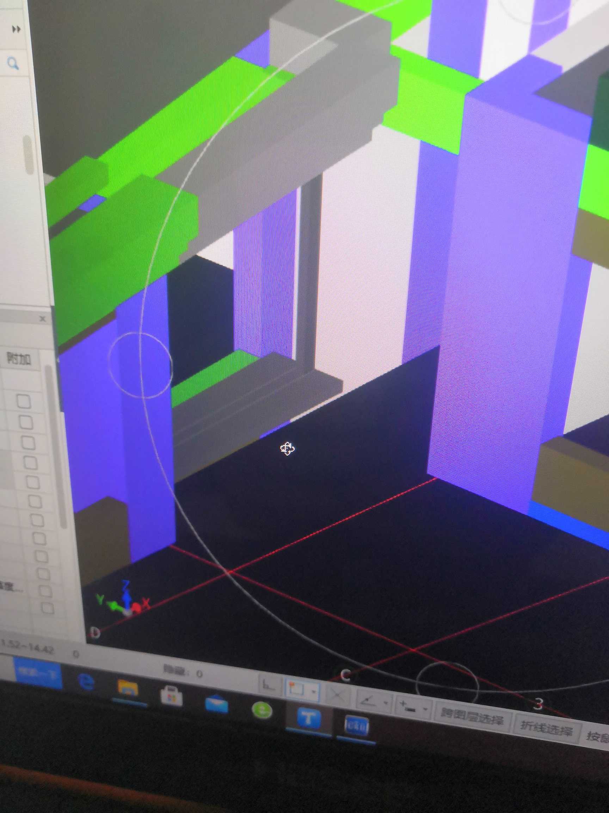Open Edge browser from taskbar
Screen dimensions: 609x813
click(86, 682)
